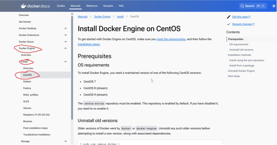Go to Docker Engine breadcrumb link

(102, 16)
